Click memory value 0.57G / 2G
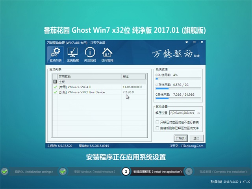This screenshot has height=189, width=252. [181, 85]
